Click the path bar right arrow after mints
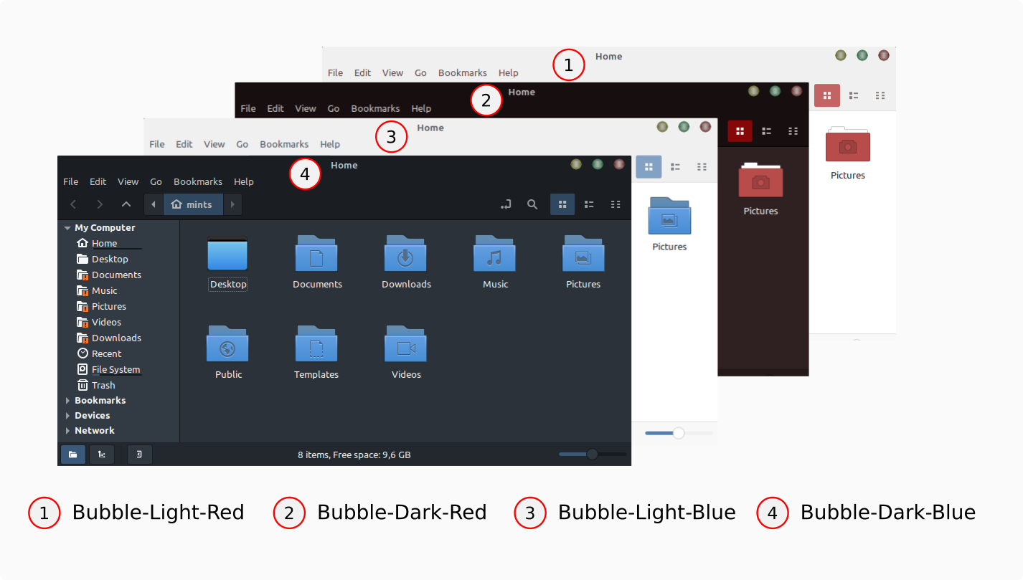 [232, 204]
